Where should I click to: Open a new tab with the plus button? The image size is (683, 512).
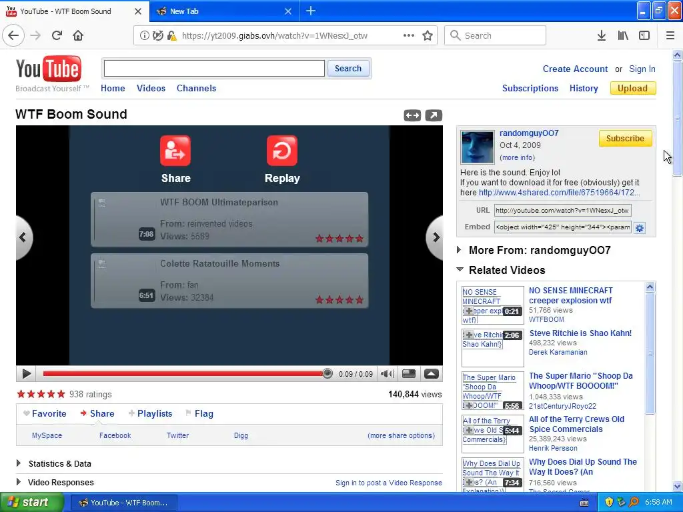[x=311, y=11]
